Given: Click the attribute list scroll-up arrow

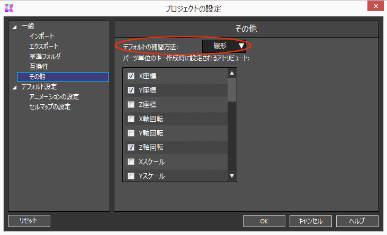Looking at the screenshot, I should pos(232,73).
